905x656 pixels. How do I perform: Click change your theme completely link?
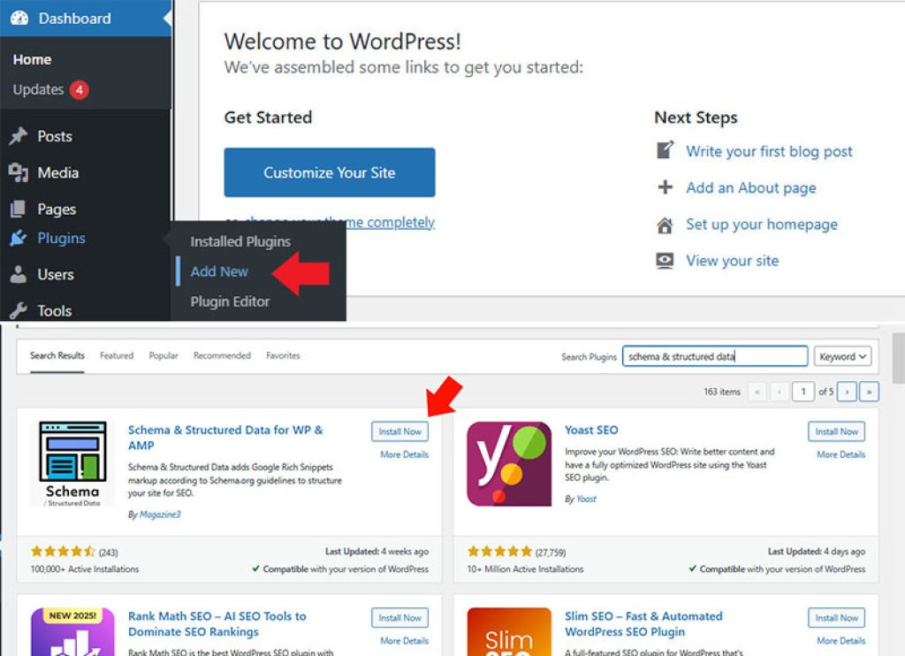340,222
